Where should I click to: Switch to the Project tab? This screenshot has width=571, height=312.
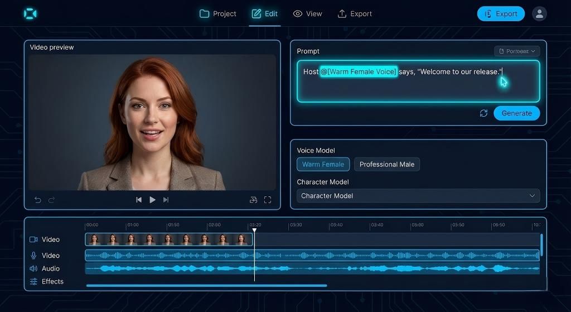218,14
